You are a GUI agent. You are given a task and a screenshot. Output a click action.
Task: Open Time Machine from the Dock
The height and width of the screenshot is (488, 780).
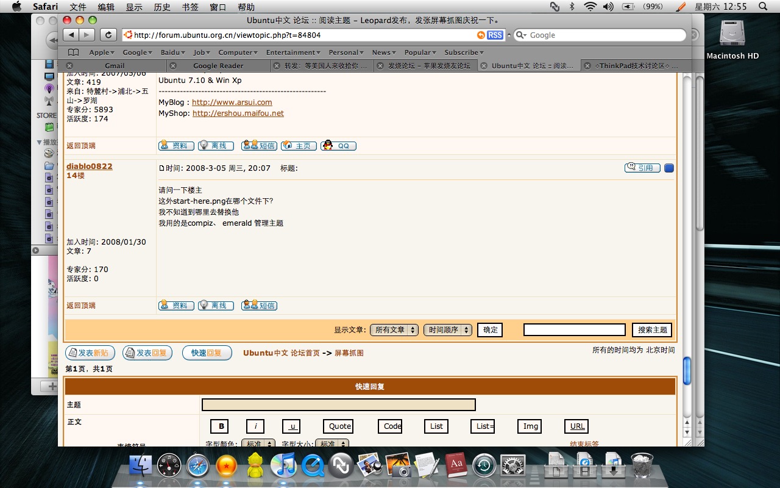click(x=484, y=466)
